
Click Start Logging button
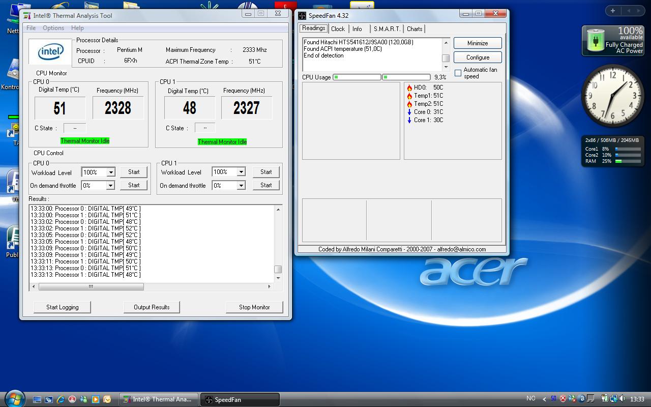pos(62,307)
